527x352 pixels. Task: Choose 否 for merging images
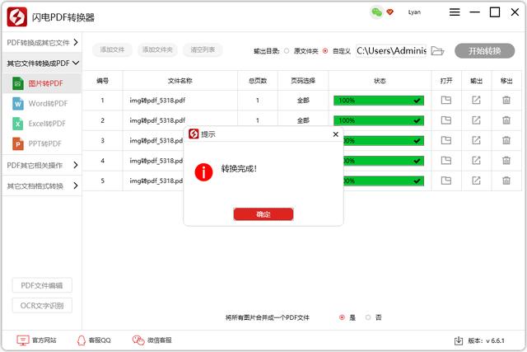pyautogui.click(x=368, y=317)
